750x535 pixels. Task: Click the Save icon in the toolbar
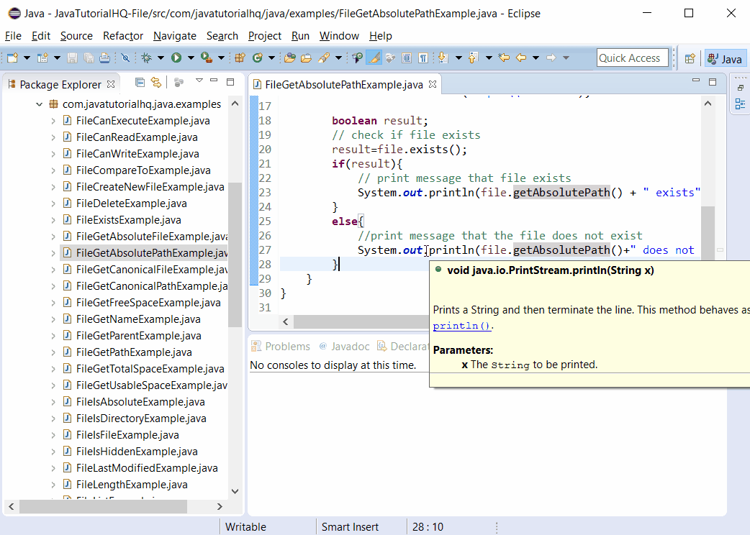(72, 58)
